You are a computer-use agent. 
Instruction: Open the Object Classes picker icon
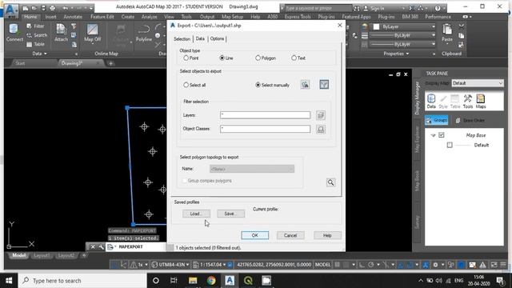(321, 130)
